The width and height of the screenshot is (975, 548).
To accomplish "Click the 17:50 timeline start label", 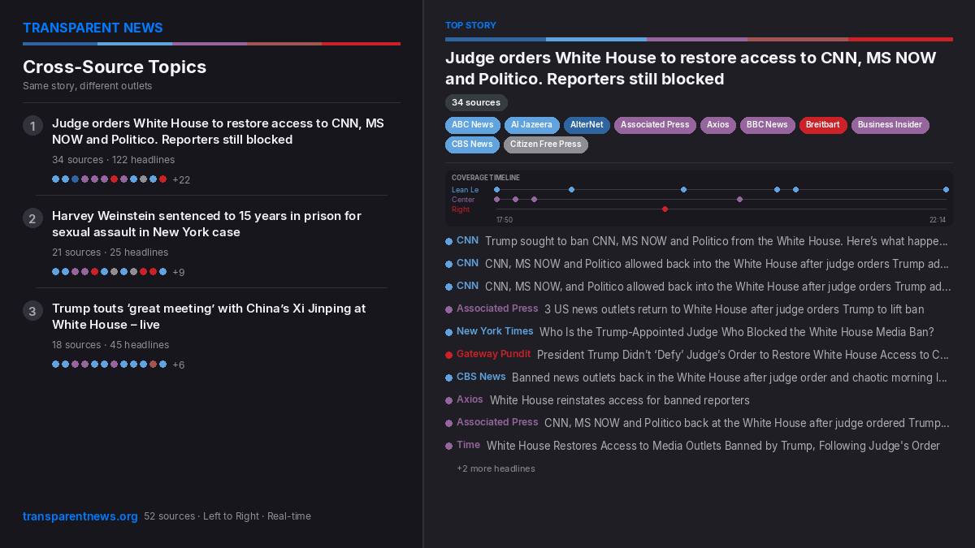I will point(505,220).
